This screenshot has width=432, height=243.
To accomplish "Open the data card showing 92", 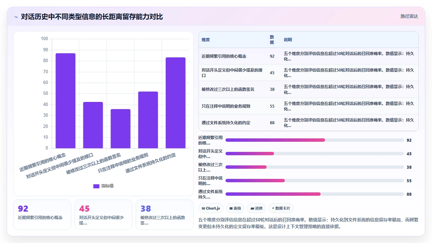I will coord(42,215).
